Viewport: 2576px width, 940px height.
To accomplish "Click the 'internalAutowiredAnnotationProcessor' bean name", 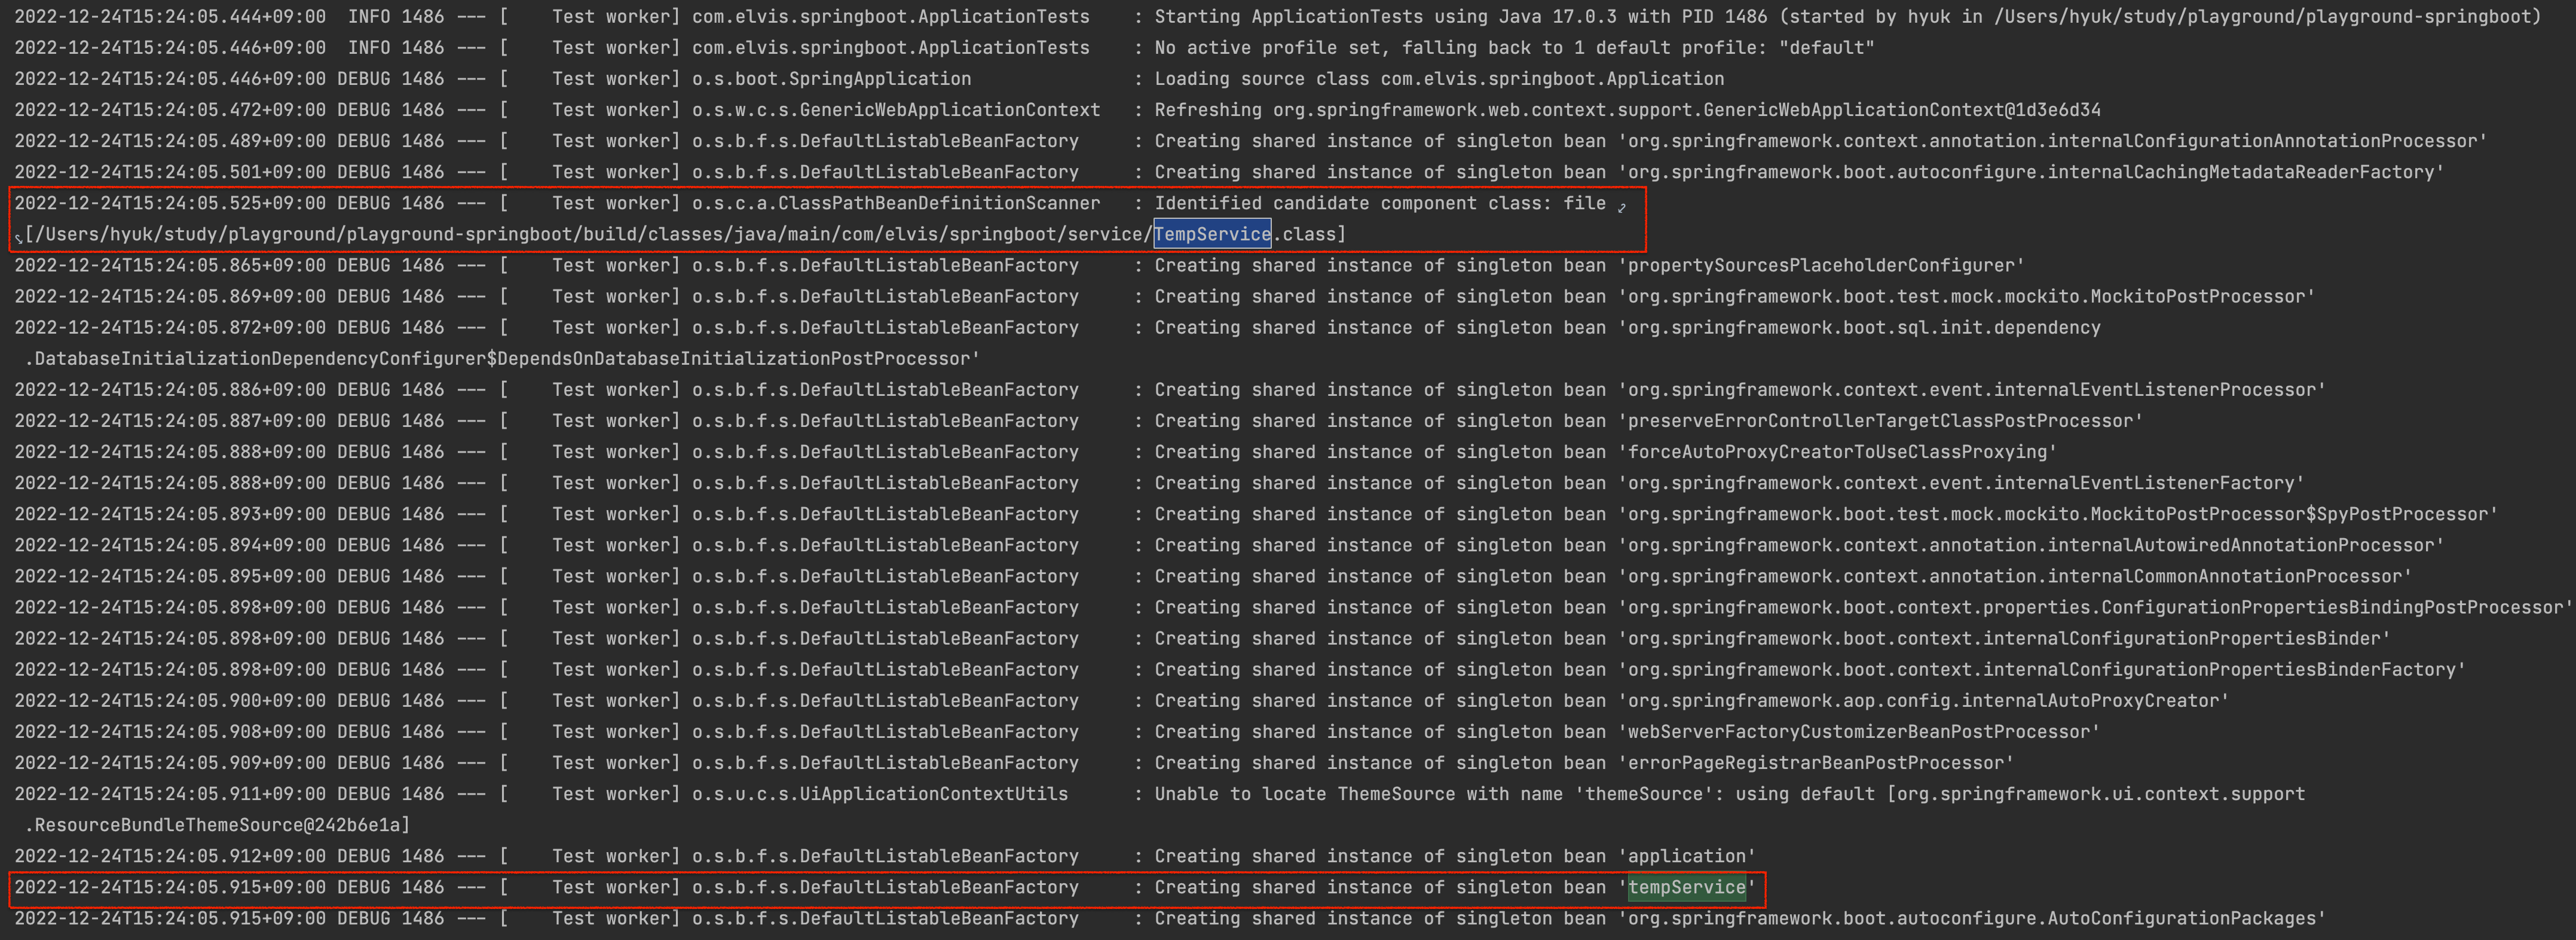I will click(2241, 545).
